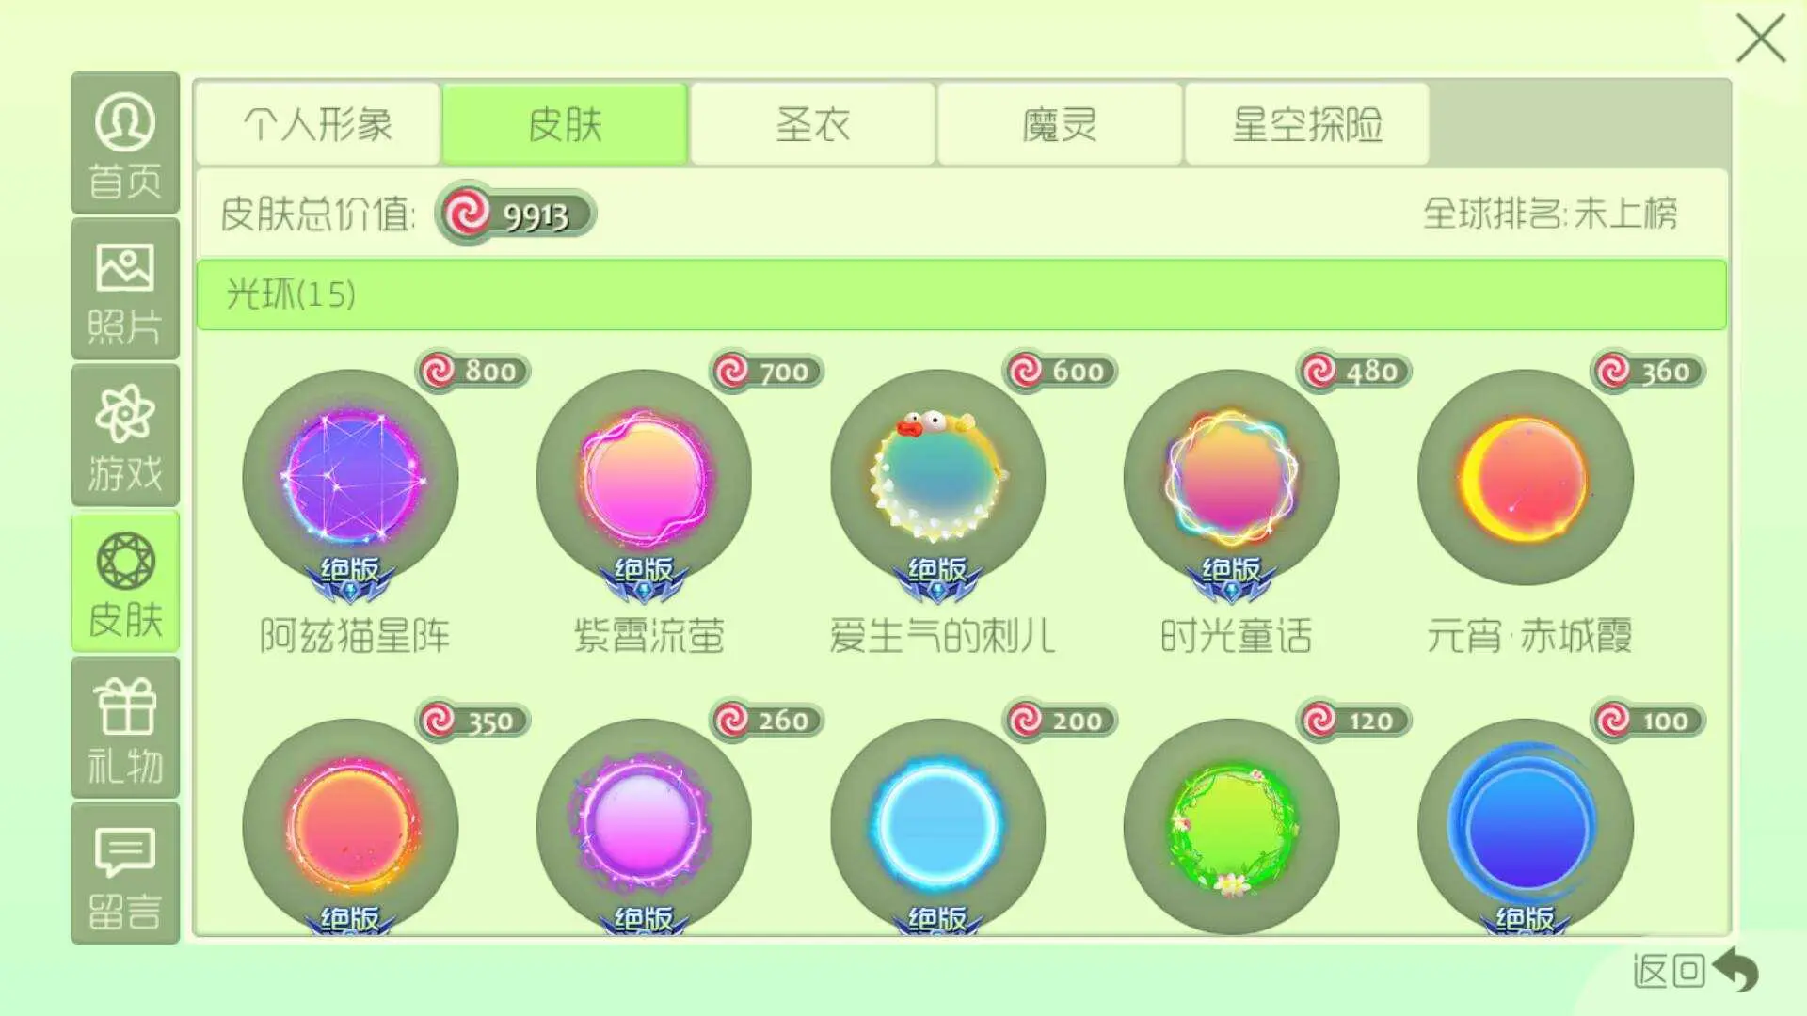Image resolution: width=1807 pixels, height=1016 pixels.
Task: Open the 首页 home sidebar icon
Action: pyautogui.click(x=125, y=144)
